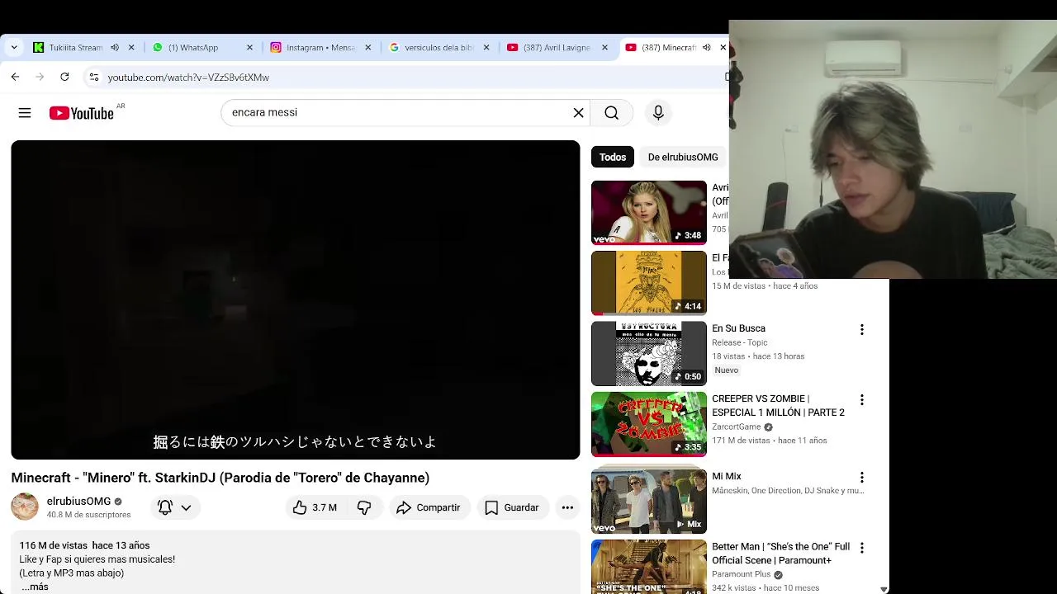This screenshot has width=1057, height=594.
Task: Close the Minecraft YouTube tab
Action: tap(723, 48)
